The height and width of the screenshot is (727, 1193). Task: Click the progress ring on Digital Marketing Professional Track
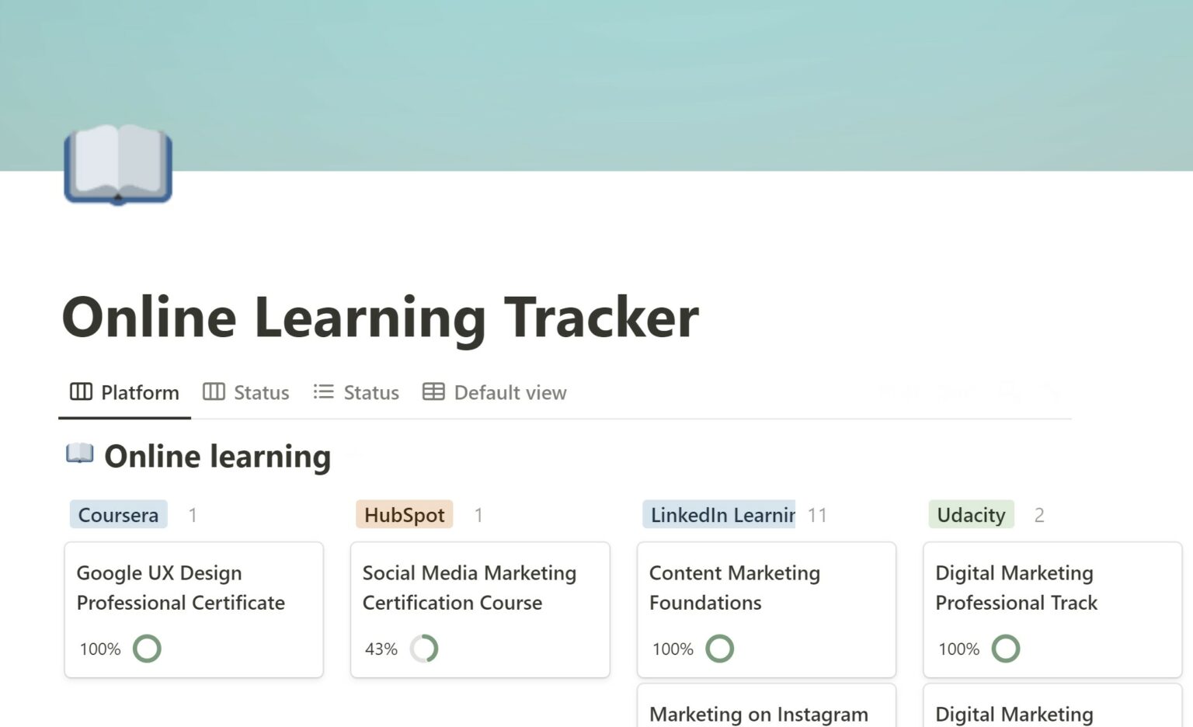pos(1006,649)
